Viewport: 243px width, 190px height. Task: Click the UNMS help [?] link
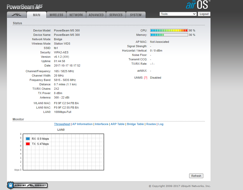pos(146,78)
